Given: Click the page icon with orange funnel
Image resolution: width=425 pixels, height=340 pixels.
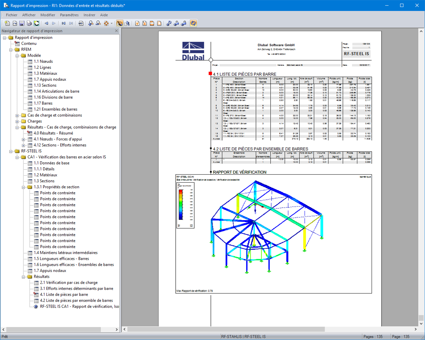Looking at the screenshot, I should [x=137, y=23].
